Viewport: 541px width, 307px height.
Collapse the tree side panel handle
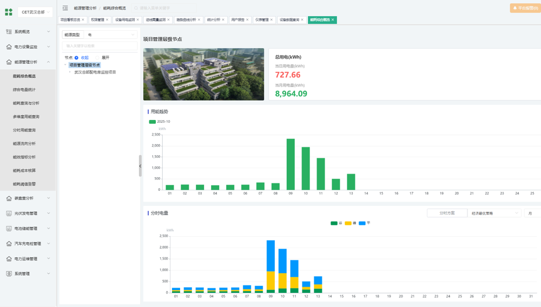(140, 166)
